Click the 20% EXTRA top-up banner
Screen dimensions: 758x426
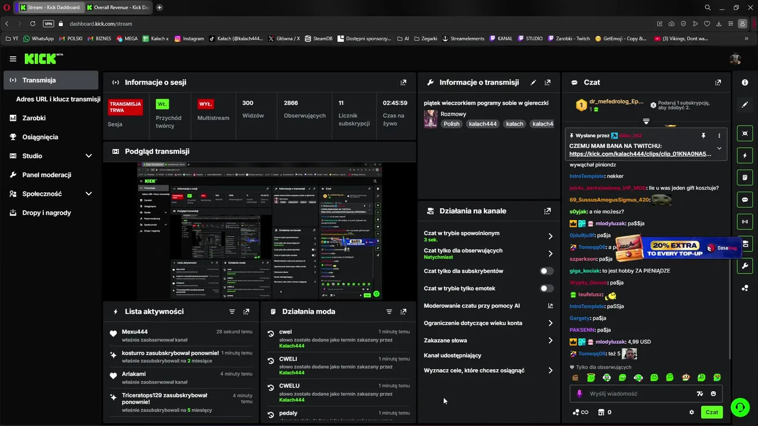(678, 248)
